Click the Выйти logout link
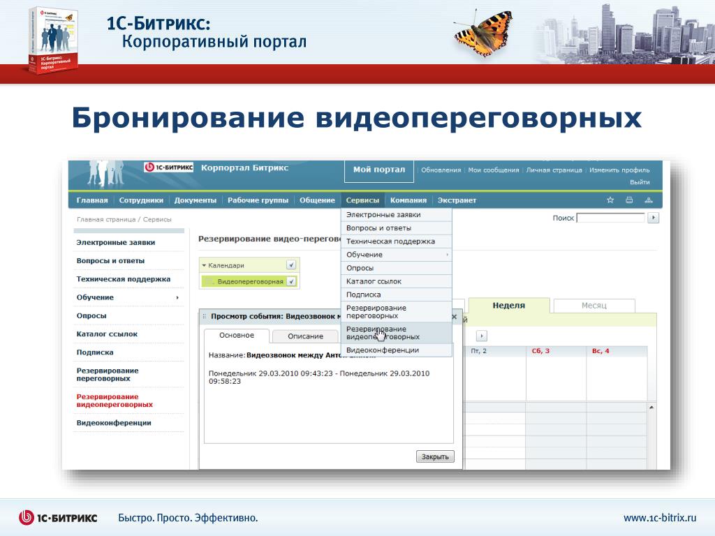Image resolution: width=715 pixels, height=536 pixels. (640, 182)
